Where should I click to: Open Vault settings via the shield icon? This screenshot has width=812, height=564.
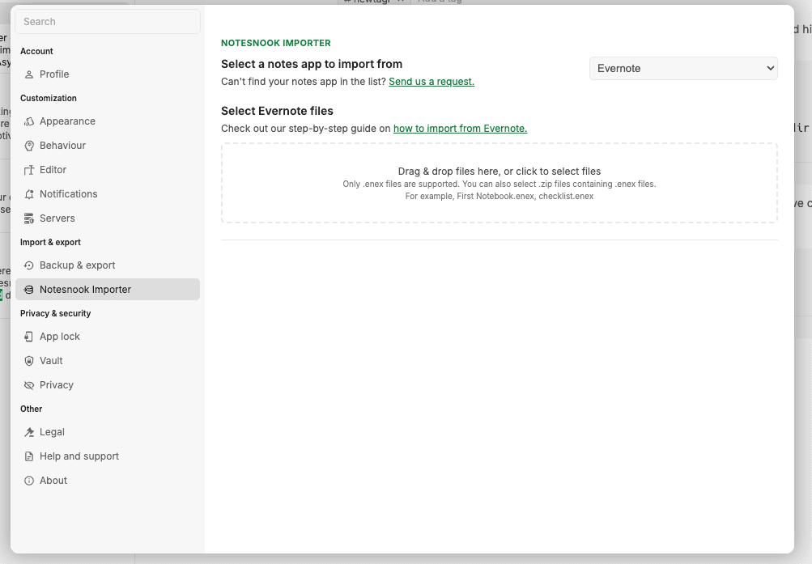pos(28,360)
